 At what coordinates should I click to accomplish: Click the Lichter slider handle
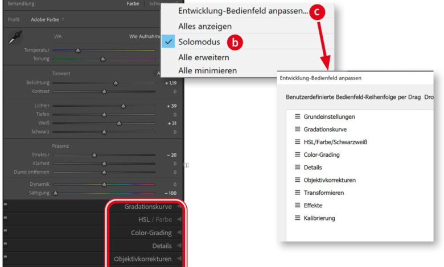(123, 106)
